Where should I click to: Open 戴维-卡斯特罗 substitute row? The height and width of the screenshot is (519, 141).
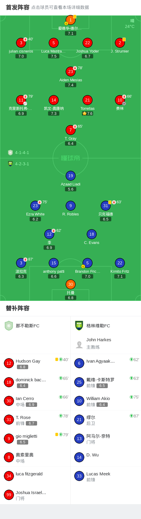[106, 382]
